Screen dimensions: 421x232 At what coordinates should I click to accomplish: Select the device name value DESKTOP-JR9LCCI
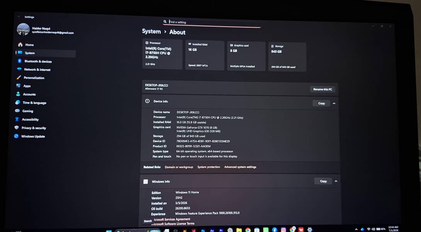188,113
